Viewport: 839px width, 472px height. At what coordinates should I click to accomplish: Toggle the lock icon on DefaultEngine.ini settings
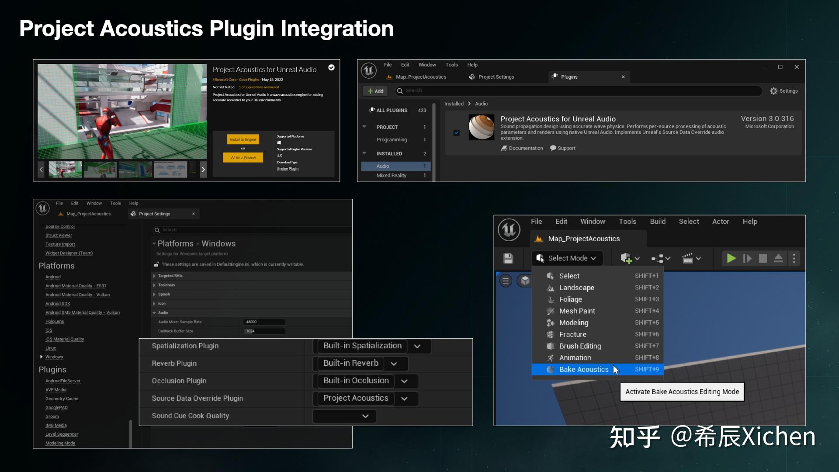pyautogui.click(x=156, y=264)
